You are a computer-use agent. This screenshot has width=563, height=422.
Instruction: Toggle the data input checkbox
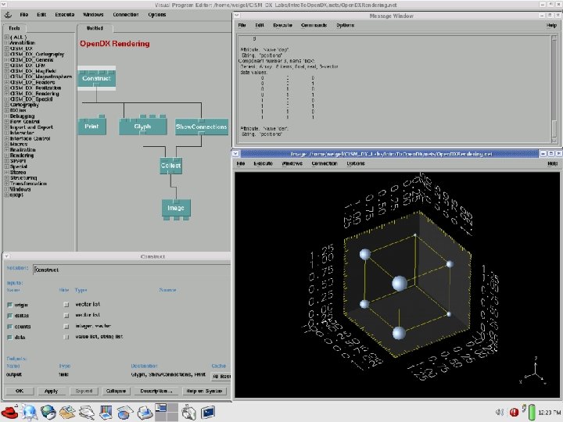tap(9, 338)
